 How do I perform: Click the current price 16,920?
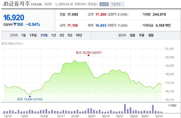pyautogui.click(x=14, y=18)
